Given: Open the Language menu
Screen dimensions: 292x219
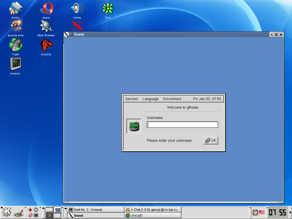Looking at the screenshot, I should [x=151, y=99].
